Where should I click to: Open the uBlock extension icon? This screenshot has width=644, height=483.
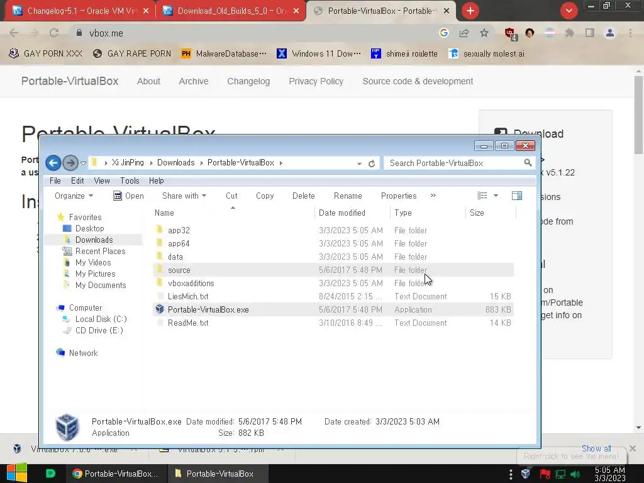pyautogui.click(x=510, y=34)
